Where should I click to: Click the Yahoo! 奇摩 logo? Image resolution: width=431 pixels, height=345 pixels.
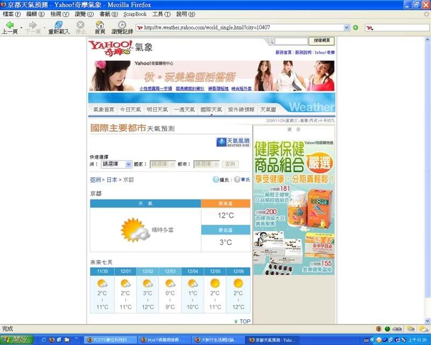(110, 47)
